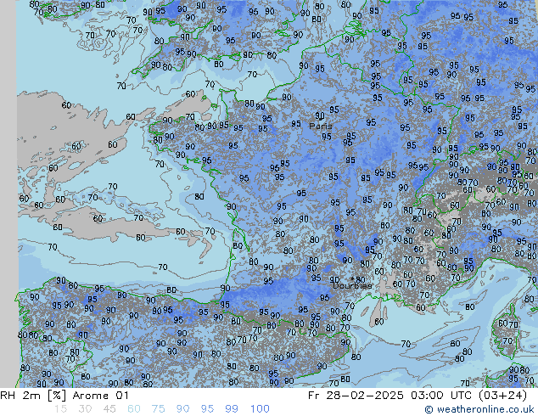The width and height of the screenshot is (538, 416).
Task: Click the legend value 75
Action: (x=159, y=409)
